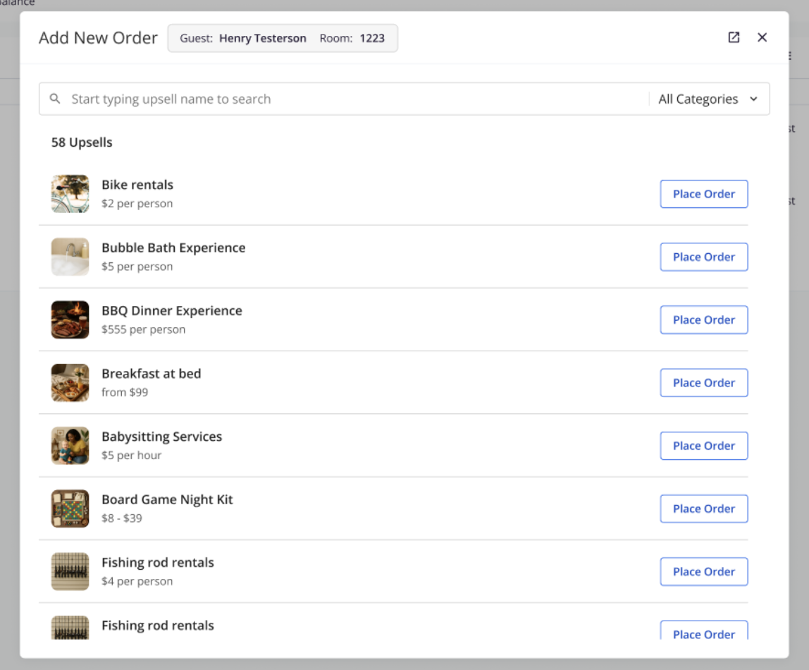
Task: Place order for Bike rentals
Action: 703,194
